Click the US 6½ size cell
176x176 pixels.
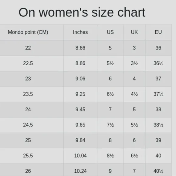pos(110,94)
